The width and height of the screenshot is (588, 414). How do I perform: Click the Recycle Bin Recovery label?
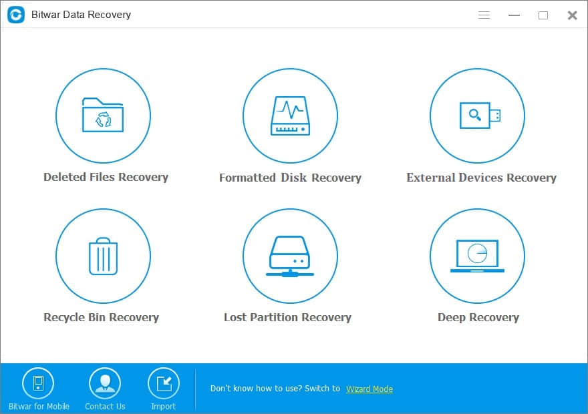102,317
